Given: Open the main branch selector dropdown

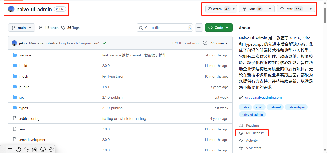Looking at the screenshot, I should pos(22,28).
